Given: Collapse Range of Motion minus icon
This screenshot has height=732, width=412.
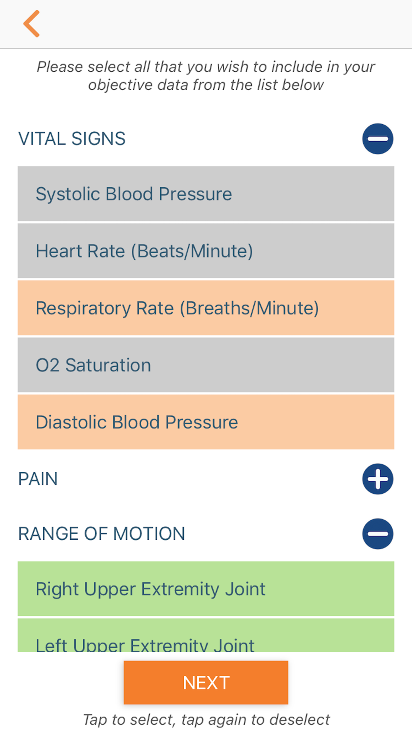Looking at the screenshot, I should tap(377, 534).
